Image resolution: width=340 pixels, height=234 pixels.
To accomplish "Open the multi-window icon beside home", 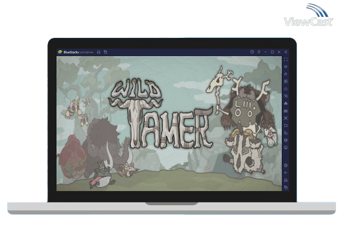I will [x=106, y=52].
